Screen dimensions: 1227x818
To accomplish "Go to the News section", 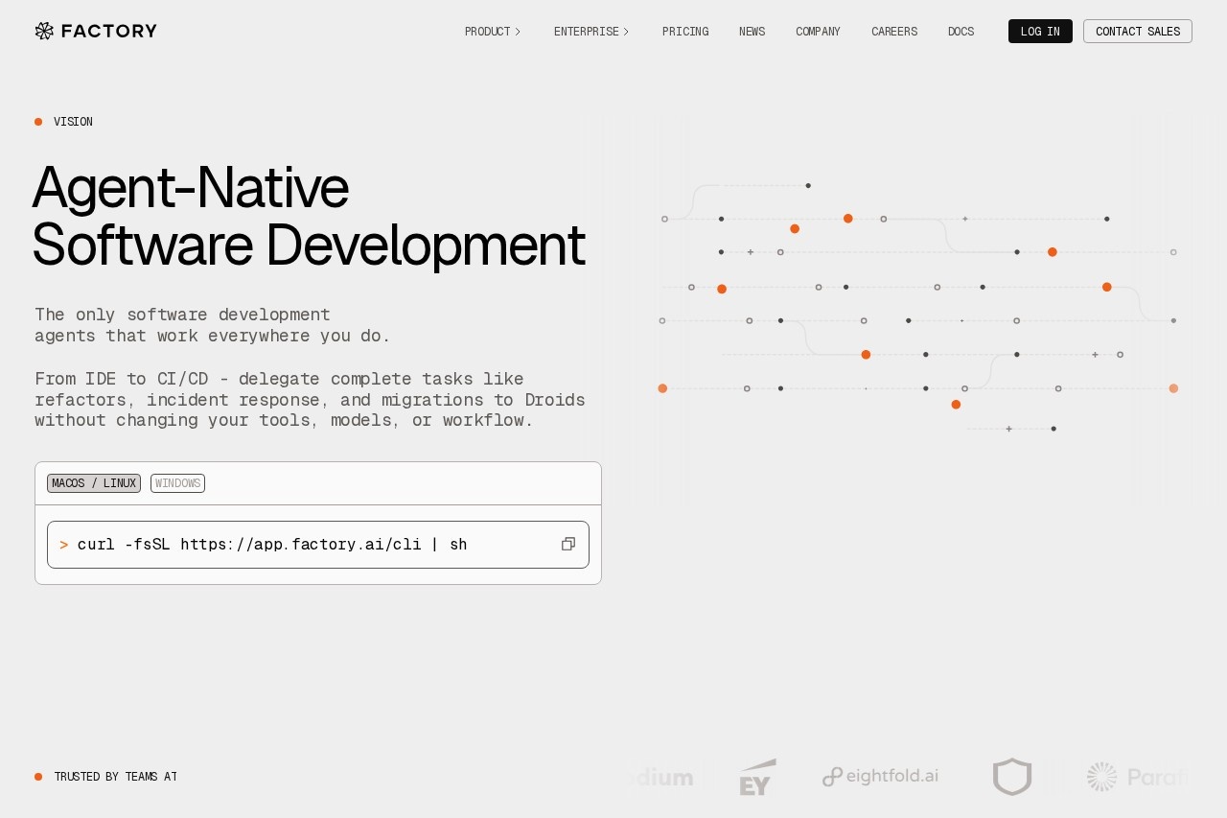I will tap(752, 32).
